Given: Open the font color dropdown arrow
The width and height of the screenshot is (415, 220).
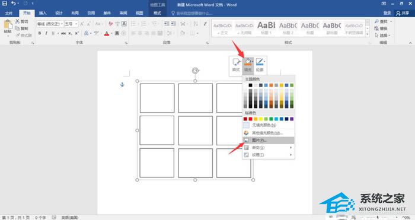Looking at the screenshot, I should pyautogui.click(x=111, y=33).
